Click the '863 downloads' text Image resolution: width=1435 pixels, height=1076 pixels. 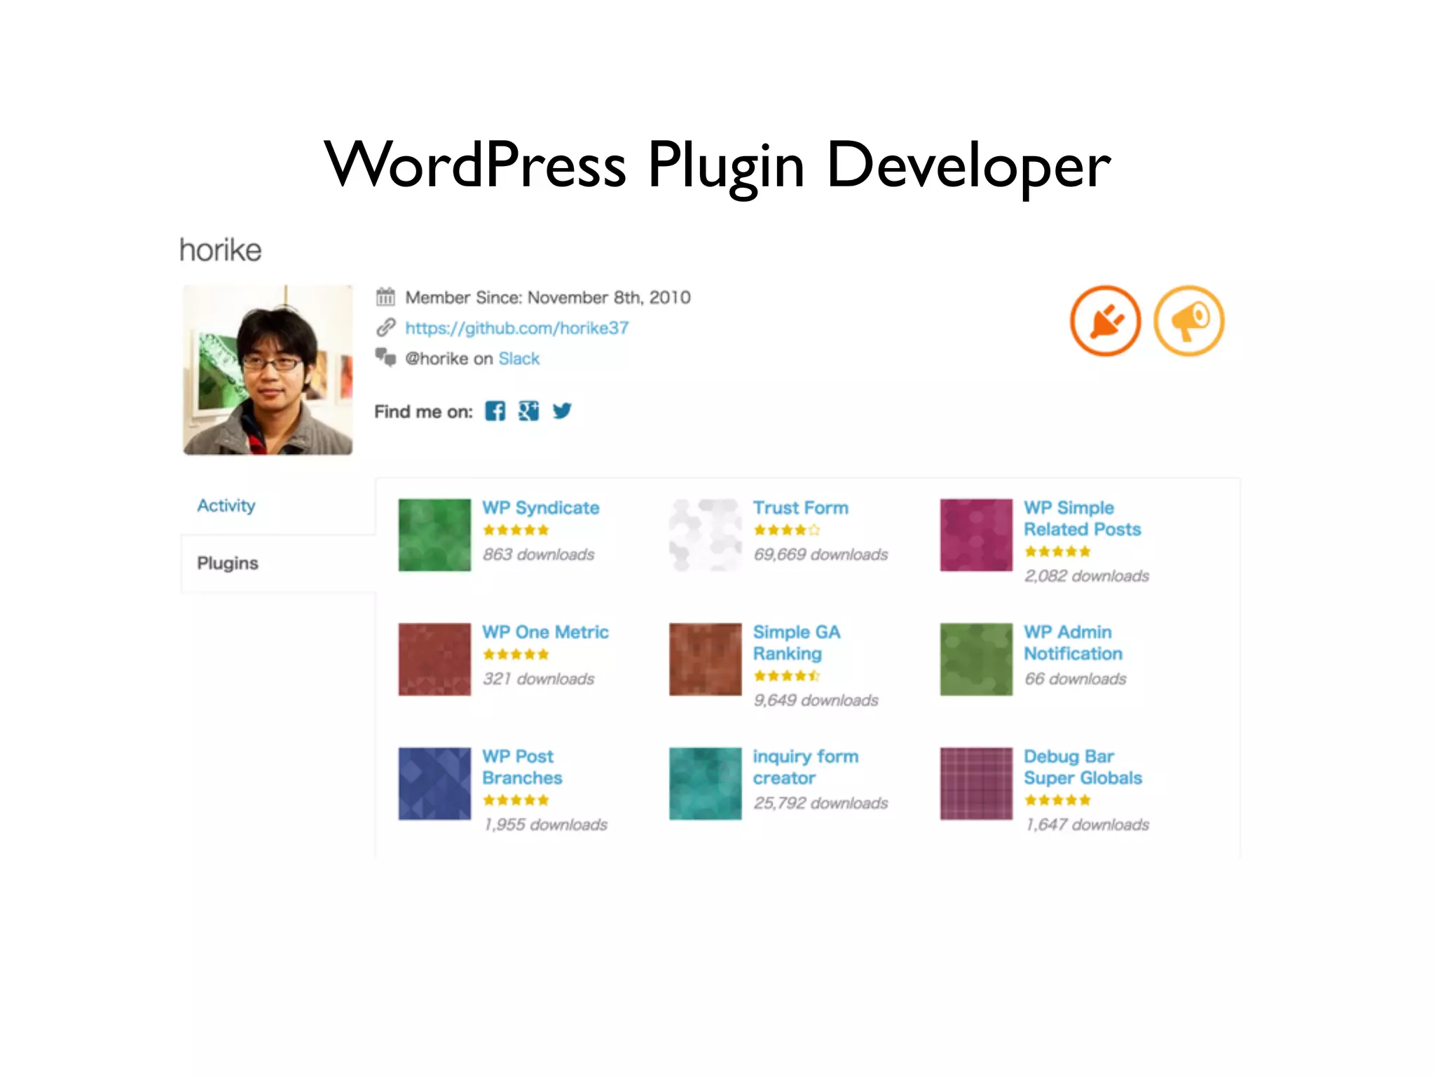pyautogui.click(x=538, y=555)
